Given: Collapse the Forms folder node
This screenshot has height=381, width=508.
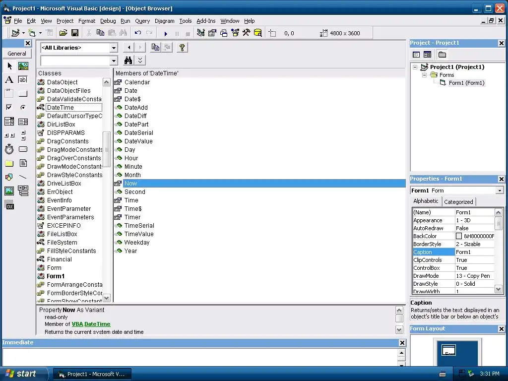Looking at the screenshot, I should (x=425, y=75).
